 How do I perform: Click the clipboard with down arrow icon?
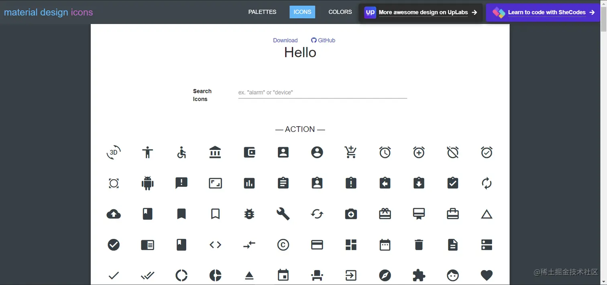[419, 183]
